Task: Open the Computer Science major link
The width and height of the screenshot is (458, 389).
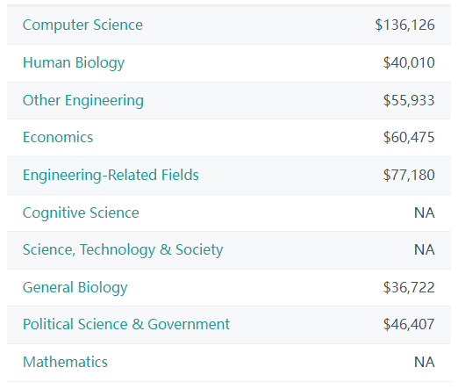Action: 82,25
